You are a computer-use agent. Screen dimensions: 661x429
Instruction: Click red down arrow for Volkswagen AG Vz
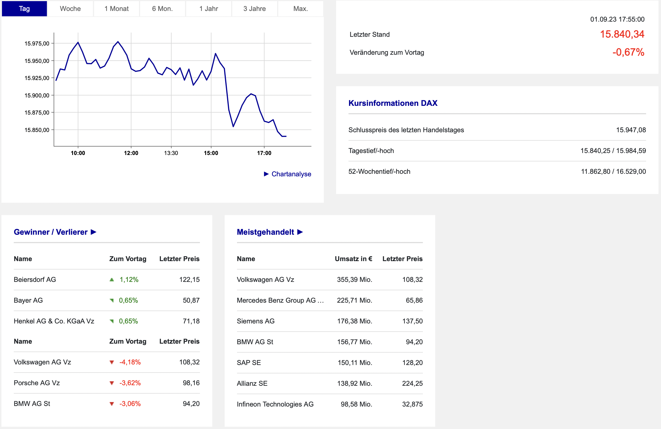click(112, 362)
